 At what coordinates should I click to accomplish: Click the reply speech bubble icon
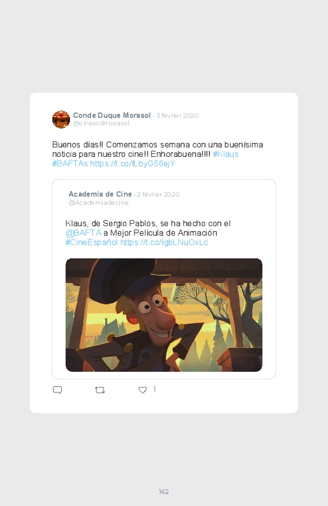pos(57,390)
